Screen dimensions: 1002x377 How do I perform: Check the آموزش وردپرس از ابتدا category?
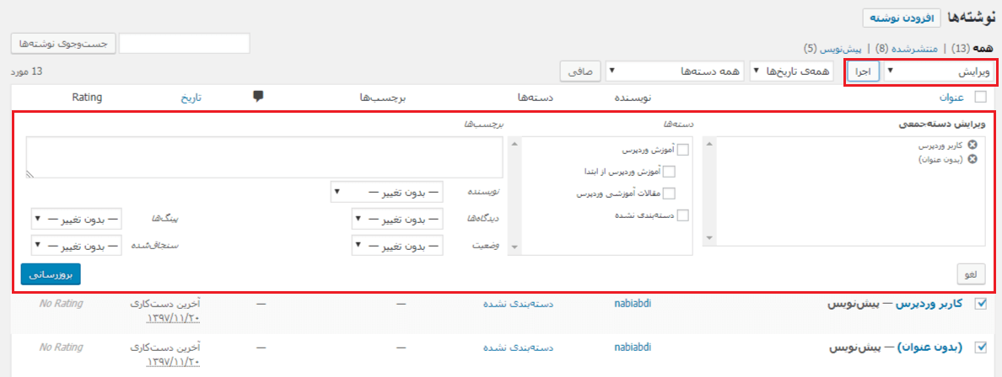coord(669,172)
